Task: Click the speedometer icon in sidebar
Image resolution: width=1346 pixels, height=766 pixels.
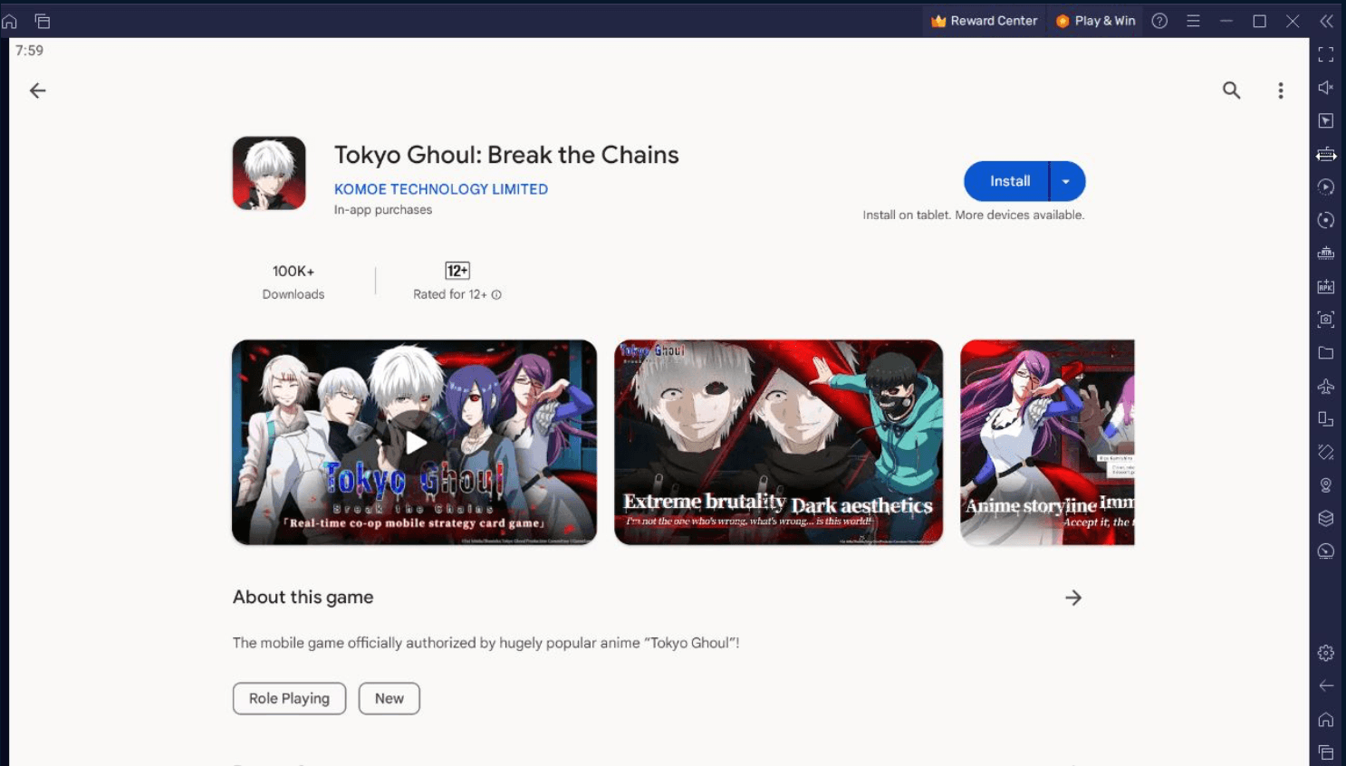Action: coord(1326,551)
